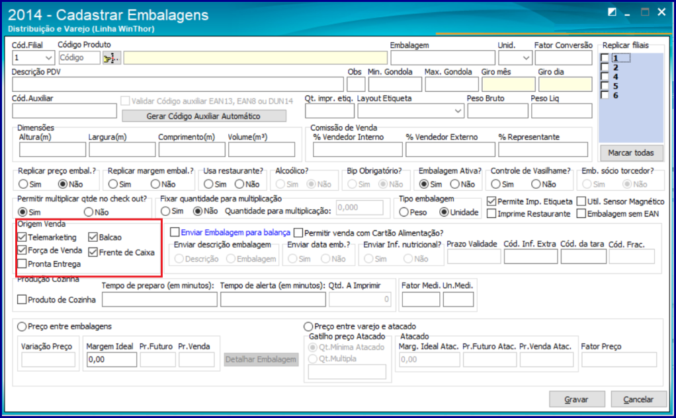This screenshot has width=676, height=418.
Task: Select Não for Replicar margem embal.
Action: click(155, 184)
